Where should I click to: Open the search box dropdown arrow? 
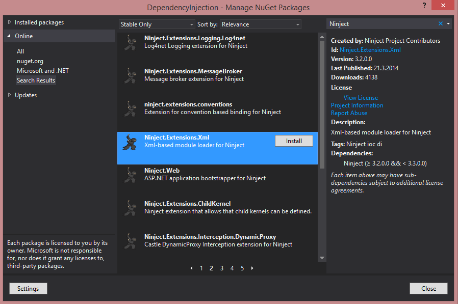tap(448, 23)
